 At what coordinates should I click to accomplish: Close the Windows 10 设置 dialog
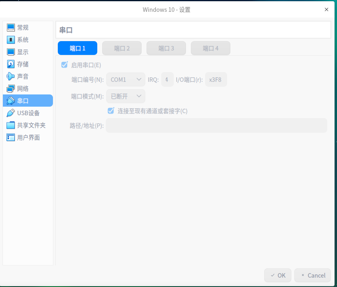click(x=326, y=9)
